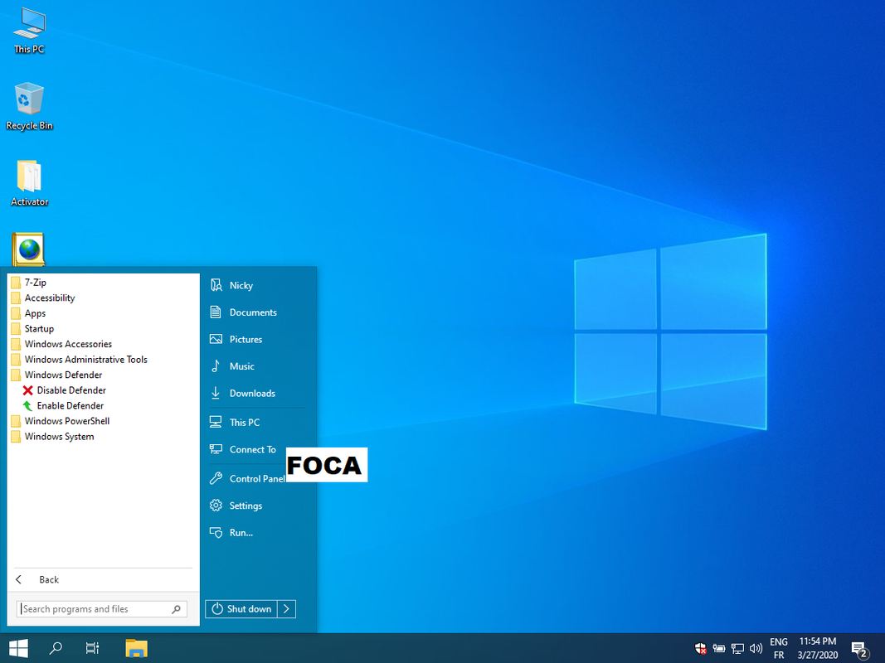Switch input language ENG FR
885x663 pixels.
click(x=778, y=648)
